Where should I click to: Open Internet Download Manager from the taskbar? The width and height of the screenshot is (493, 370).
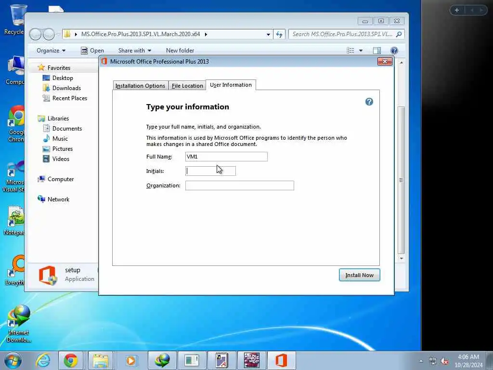pyautogui.click(x=162, y=360)
